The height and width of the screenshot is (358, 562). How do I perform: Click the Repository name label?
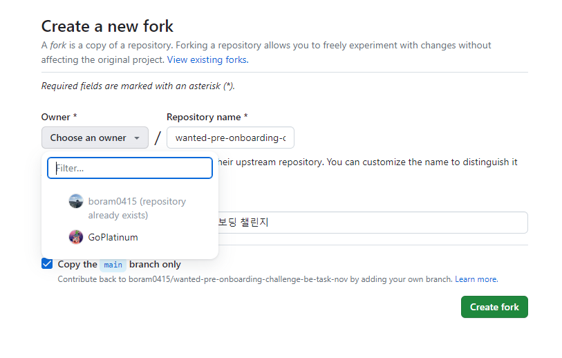pyautogui.click(x=207, y=117)
